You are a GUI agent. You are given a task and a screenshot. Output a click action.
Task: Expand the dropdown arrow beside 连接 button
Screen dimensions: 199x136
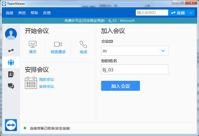pyautogui.click(x=191, y=13)
